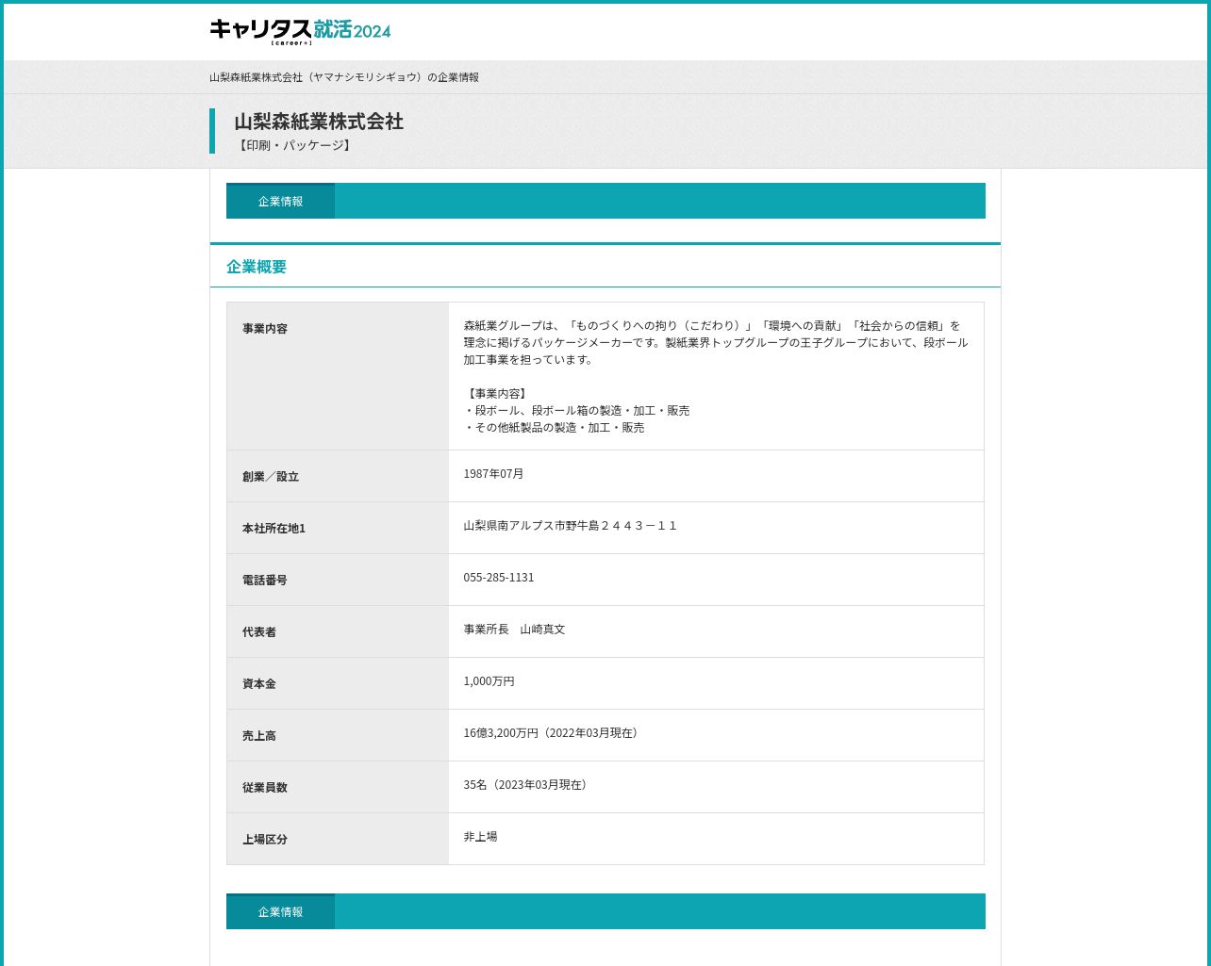1211x966 pixels.
Task: Click the 1987年07月 value
Action: 493,474
